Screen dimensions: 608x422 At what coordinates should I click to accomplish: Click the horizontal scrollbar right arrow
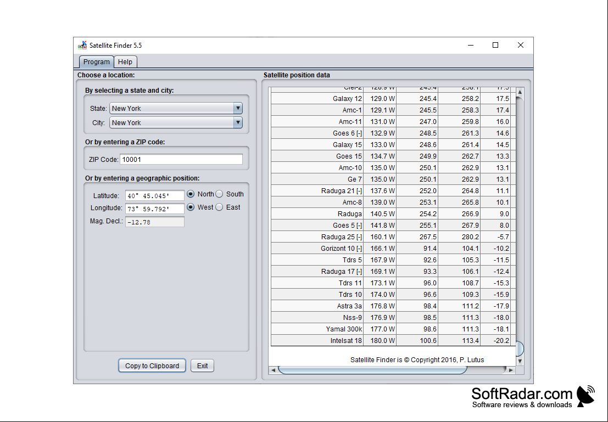[x=511, y=370]
